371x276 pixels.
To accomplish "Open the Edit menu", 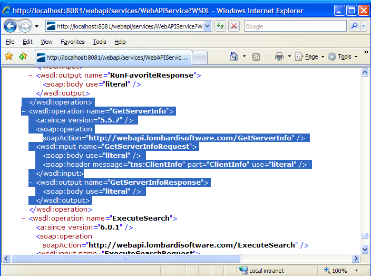I will coord(27,42).
